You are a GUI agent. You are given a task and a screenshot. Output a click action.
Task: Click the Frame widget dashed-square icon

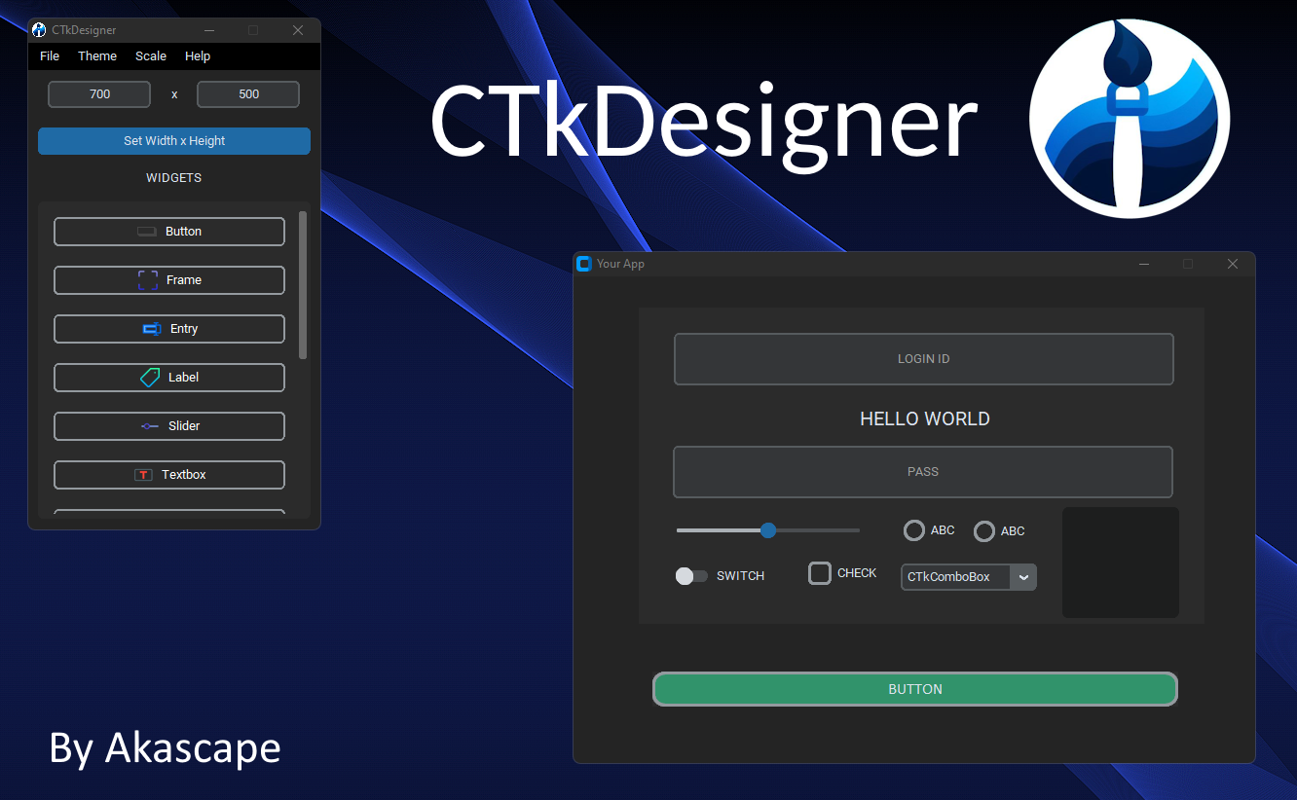coord(148,280)
